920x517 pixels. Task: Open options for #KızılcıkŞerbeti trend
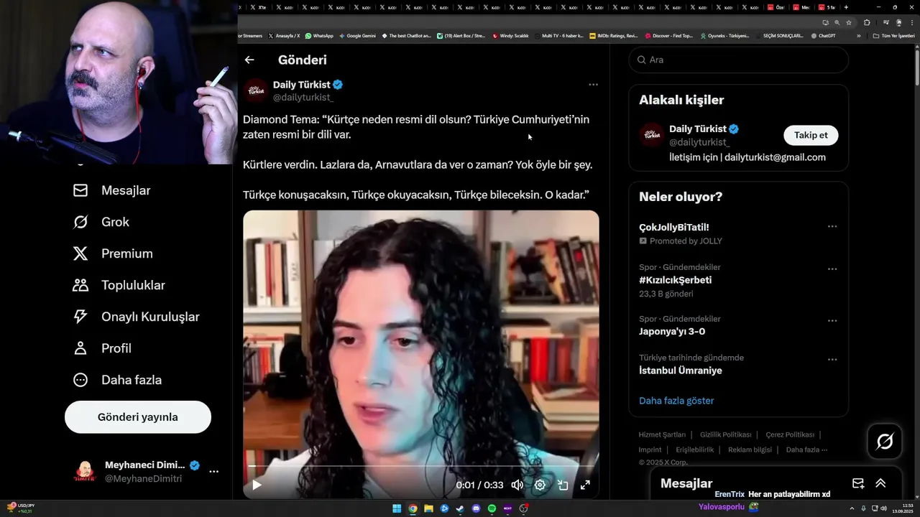pos(832,269)
